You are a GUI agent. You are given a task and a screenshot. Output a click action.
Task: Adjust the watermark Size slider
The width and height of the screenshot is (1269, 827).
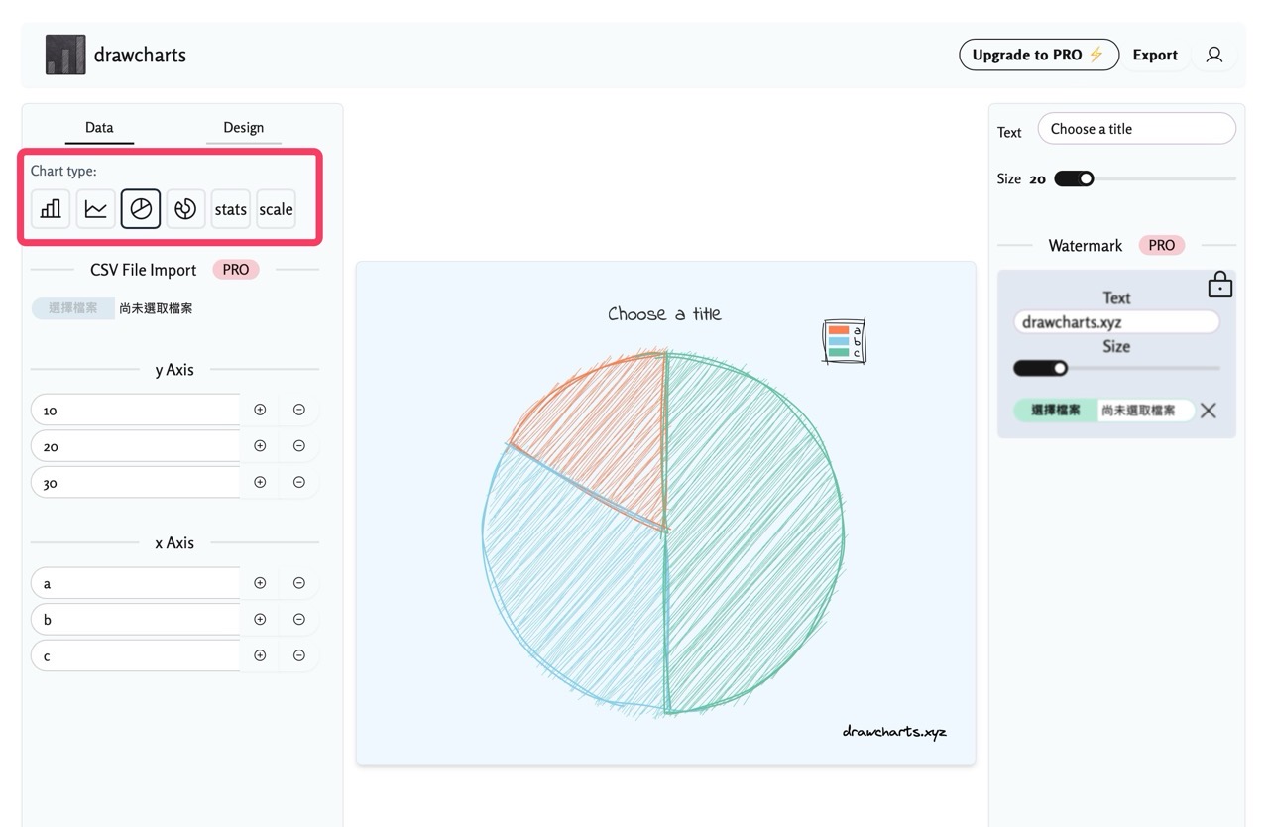[x=1116, y=368]
